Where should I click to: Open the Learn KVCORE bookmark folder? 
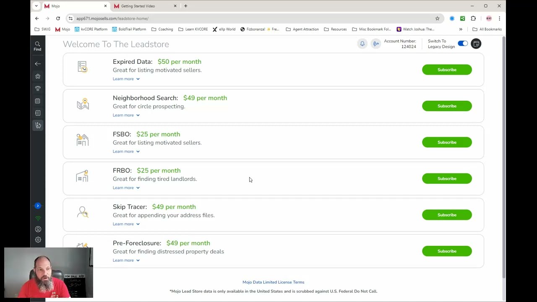[x=193, y=29]
